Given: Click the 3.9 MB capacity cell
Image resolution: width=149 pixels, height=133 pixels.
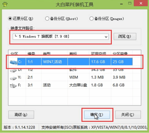Looking at the screenshot, I should pos(119,77).
